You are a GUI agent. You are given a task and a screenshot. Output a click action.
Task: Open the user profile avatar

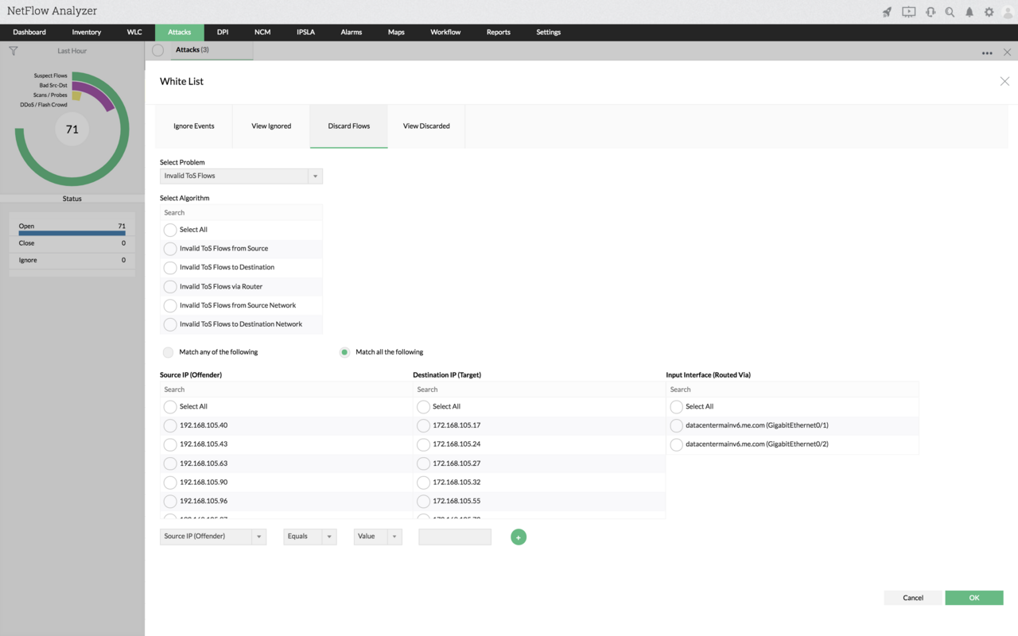click(x=1008, y=12)
